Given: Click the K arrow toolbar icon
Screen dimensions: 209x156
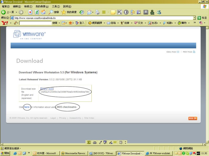Looking at the screenshot, I should (120, 12).
